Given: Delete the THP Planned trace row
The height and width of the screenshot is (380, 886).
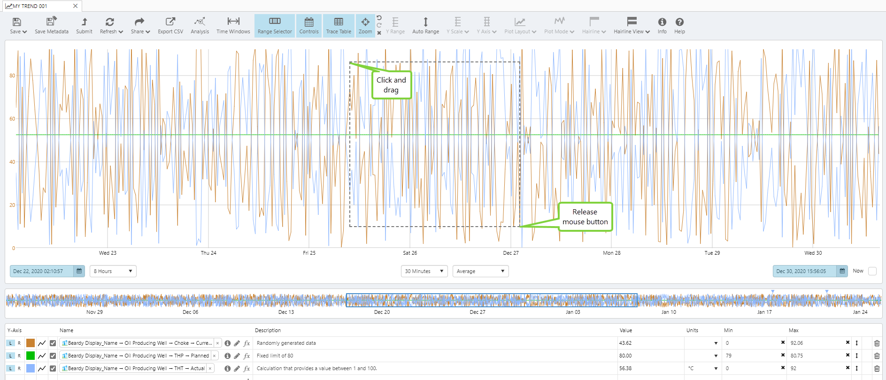Looking at the screenshot, I should coord(877,356).
